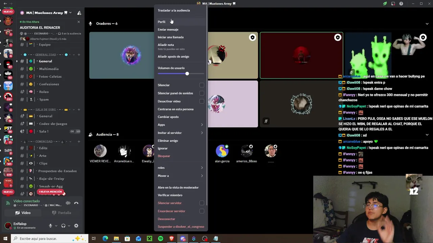The width and height of the screenshot is (433, 243).
Task: Click the Pantalla screen share button
Action: [62, 213]
